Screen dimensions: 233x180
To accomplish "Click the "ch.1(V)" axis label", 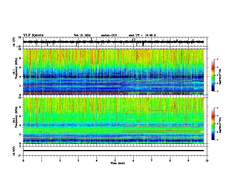I will pos(14,42).
